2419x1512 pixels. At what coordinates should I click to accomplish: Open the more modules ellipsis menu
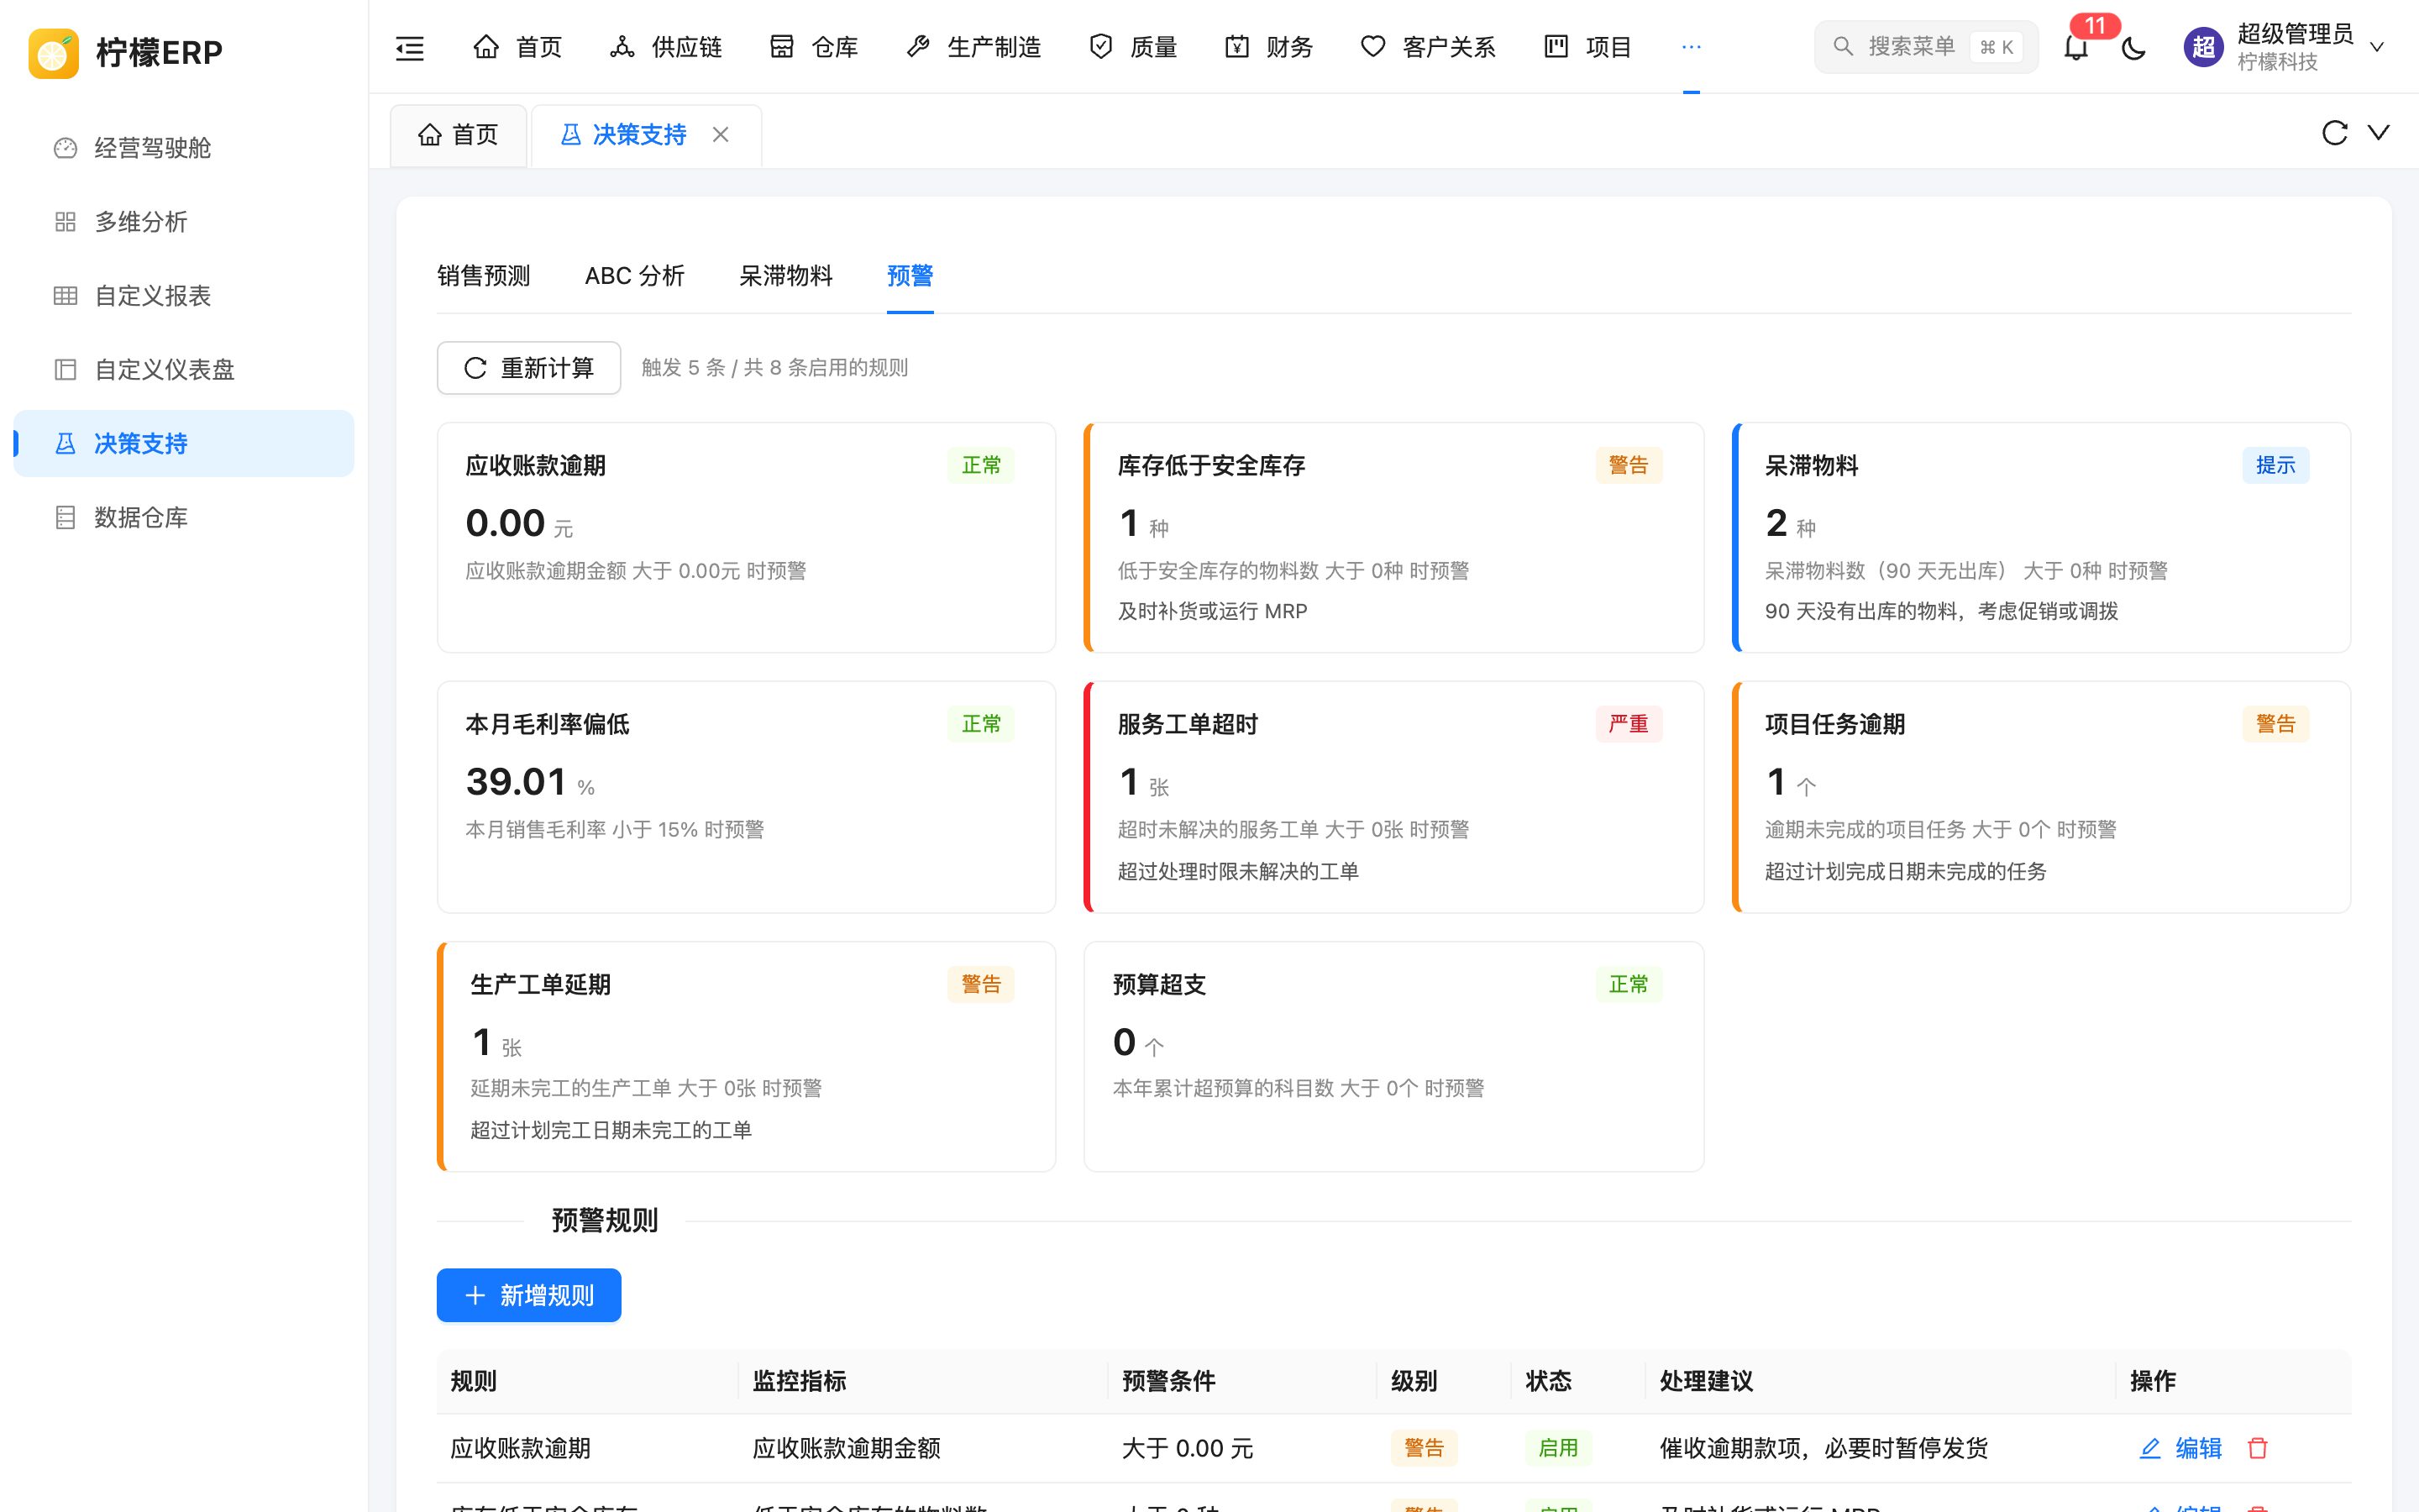click(x=1690, y=47)
